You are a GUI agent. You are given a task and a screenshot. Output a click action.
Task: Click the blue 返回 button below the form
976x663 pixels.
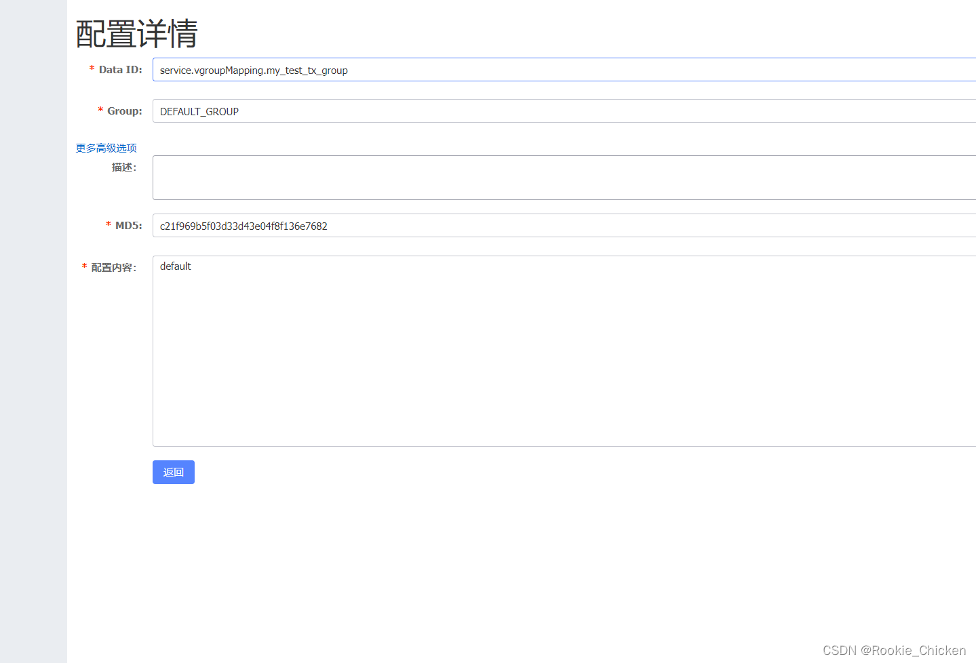pyautogui.click(x=173, y=472)
